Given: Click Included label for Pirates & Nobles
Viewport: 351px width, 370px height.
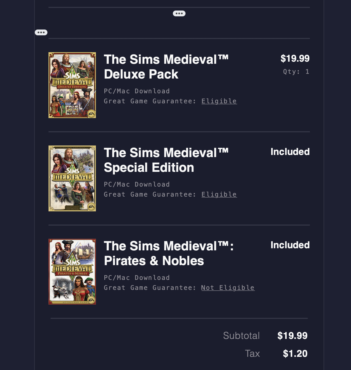Looking at the screenshot, I should 290,245.
